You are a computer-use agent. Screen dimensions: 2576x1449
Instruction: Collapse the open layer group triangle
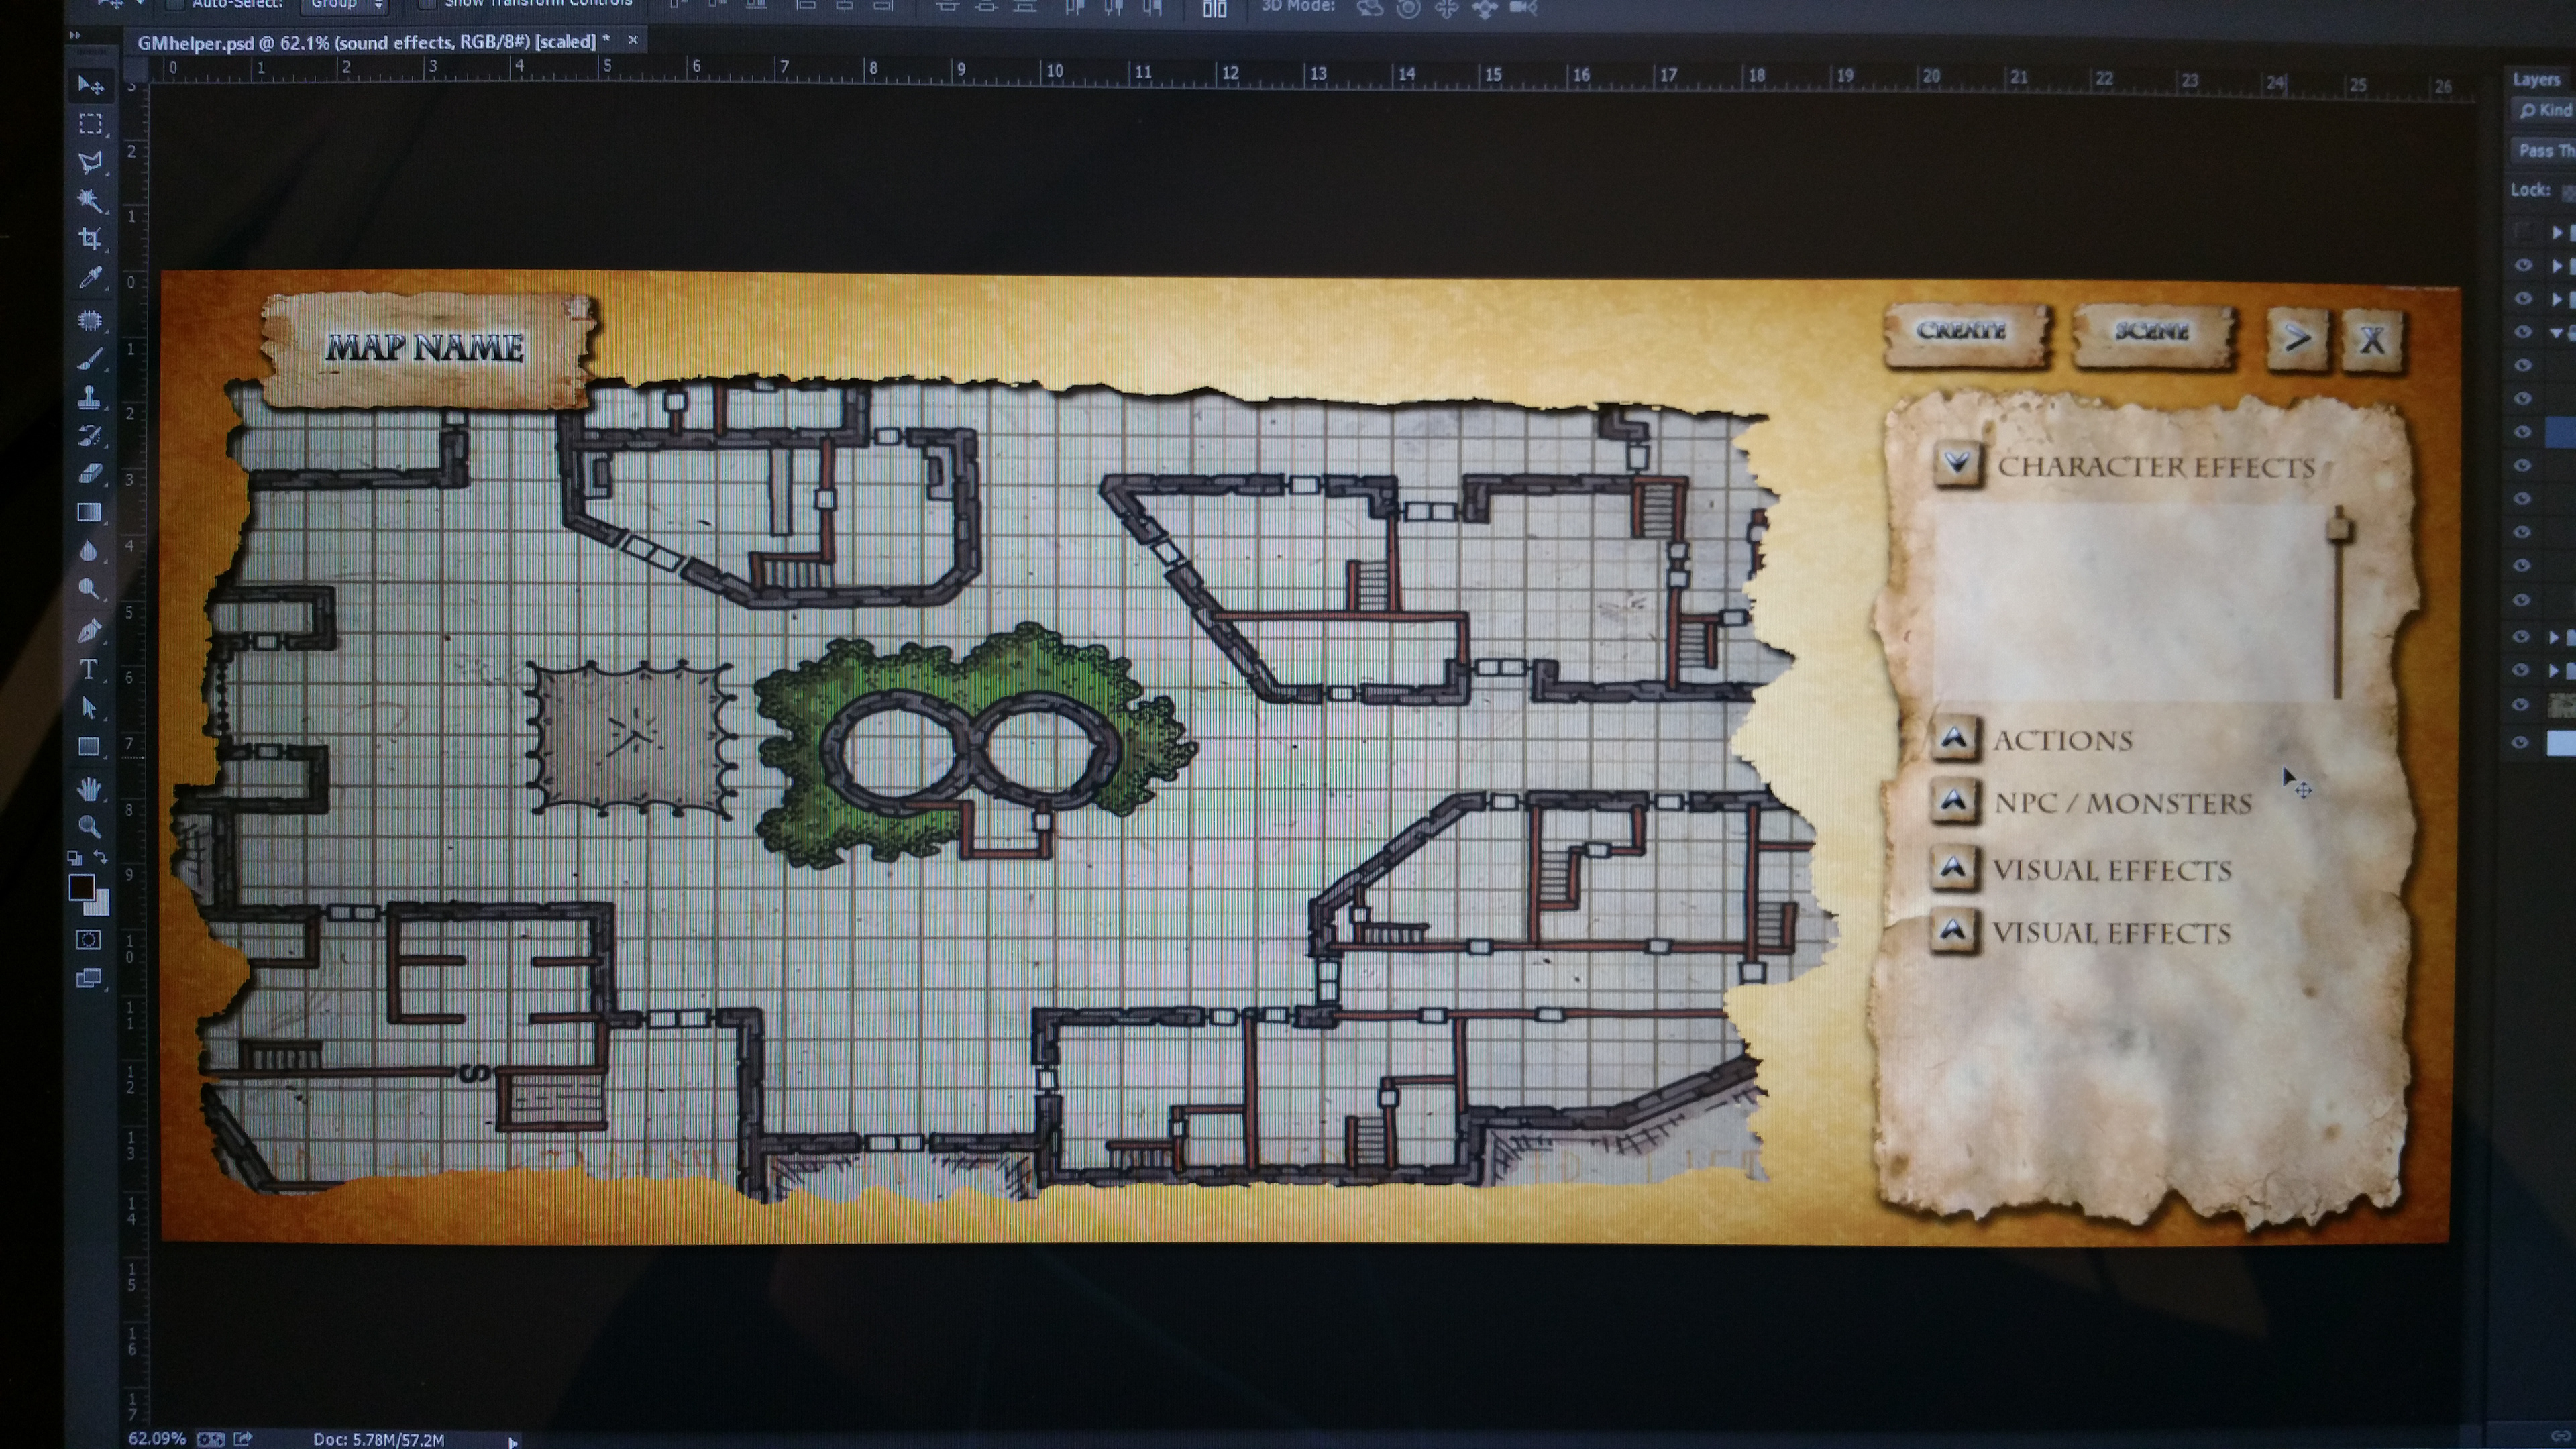[x=2558, y=332]
